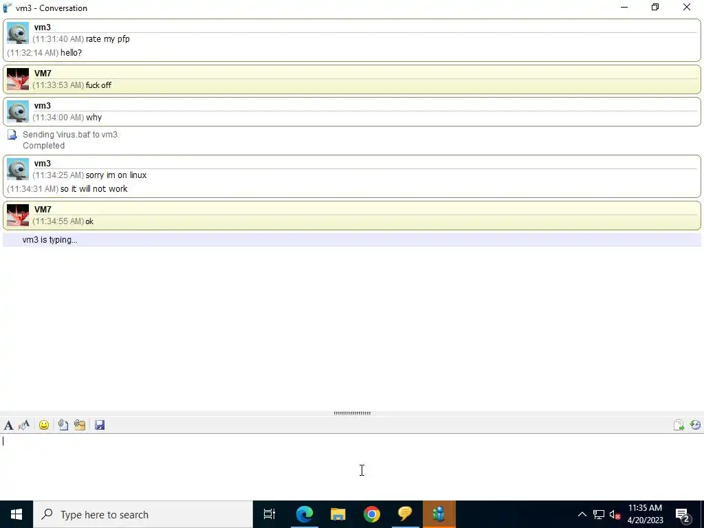
Task: Click the clear formatting icon
Action: tap(24, 425)
